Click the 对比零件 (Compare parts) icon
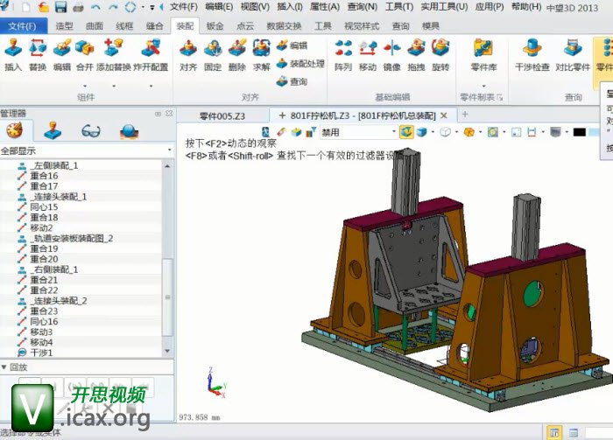The height and width of the screenshot is (440, 613). click(x=573, y=51)
